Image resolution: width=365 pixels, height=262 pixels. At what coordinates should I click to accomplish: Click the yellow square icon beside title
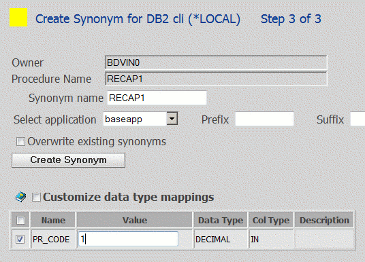[18, 18]
